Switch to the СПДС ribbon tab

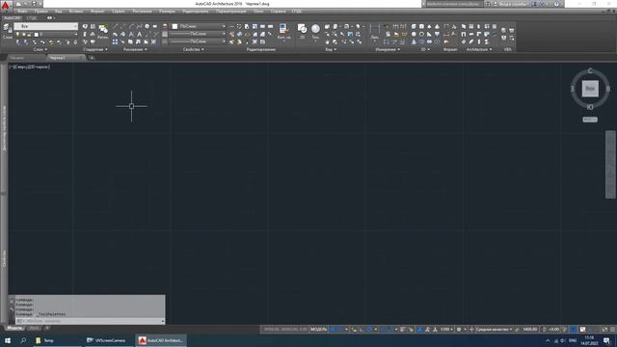coord(32,18)
